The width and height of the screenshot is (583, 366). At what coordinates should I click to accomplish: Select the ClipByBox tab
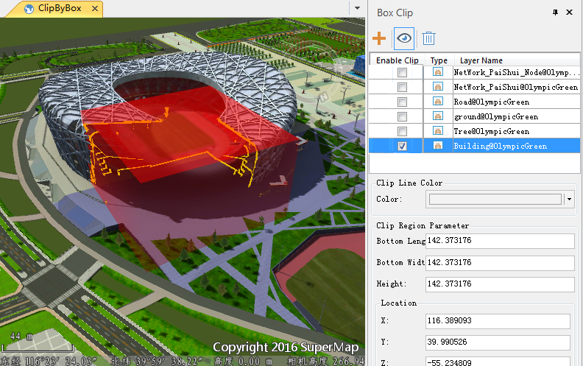pyautogui.click(x=59, y=10)
